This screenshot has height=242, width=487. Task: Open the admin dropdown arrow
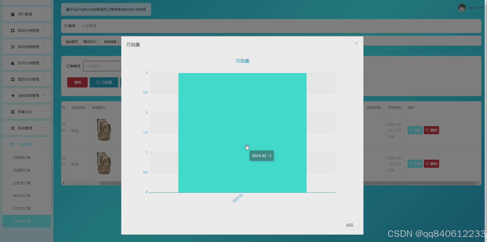tap(482, 8)
